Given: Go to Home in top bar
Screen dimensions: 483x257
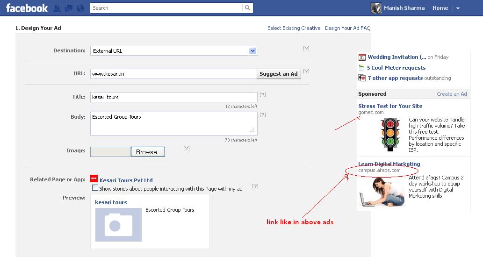Looking at the screenshot, I should click(440, 8).
